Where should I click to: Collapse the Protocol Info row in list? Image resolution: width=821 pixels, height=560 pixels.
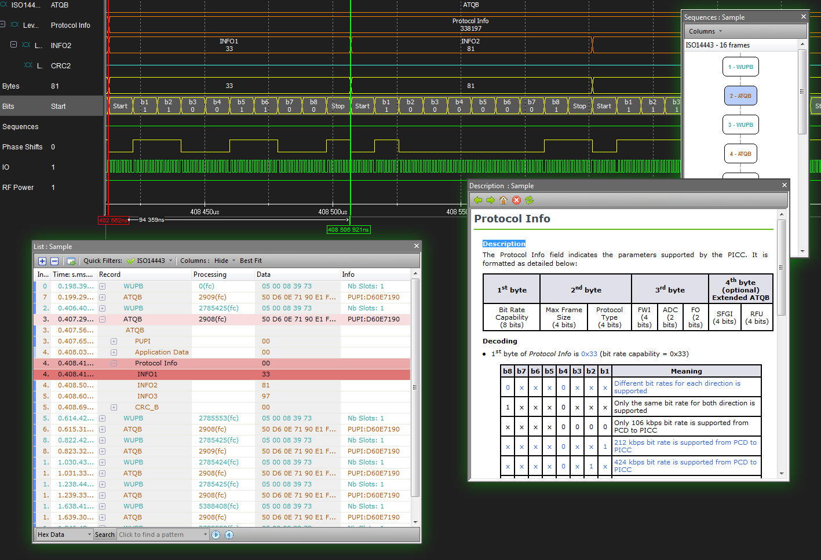114,364
